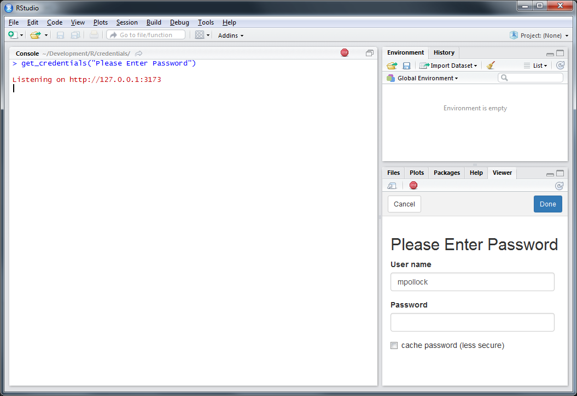The width and height of the screenshot is (577, 396).
Task: Switch to the Files tab
Action: pyautogui.click(x=393, y=173)
